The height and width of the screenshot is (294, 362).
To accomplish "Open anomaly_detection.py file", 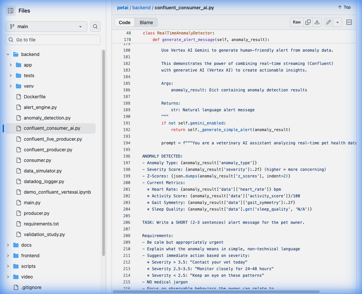I will click(x=47, y=118).
